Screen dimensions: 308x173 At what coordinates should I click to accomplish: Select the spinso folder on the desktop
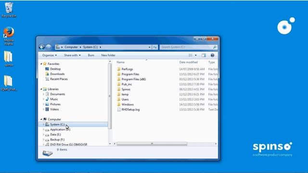pyautogui.click(x=9, y=59)
